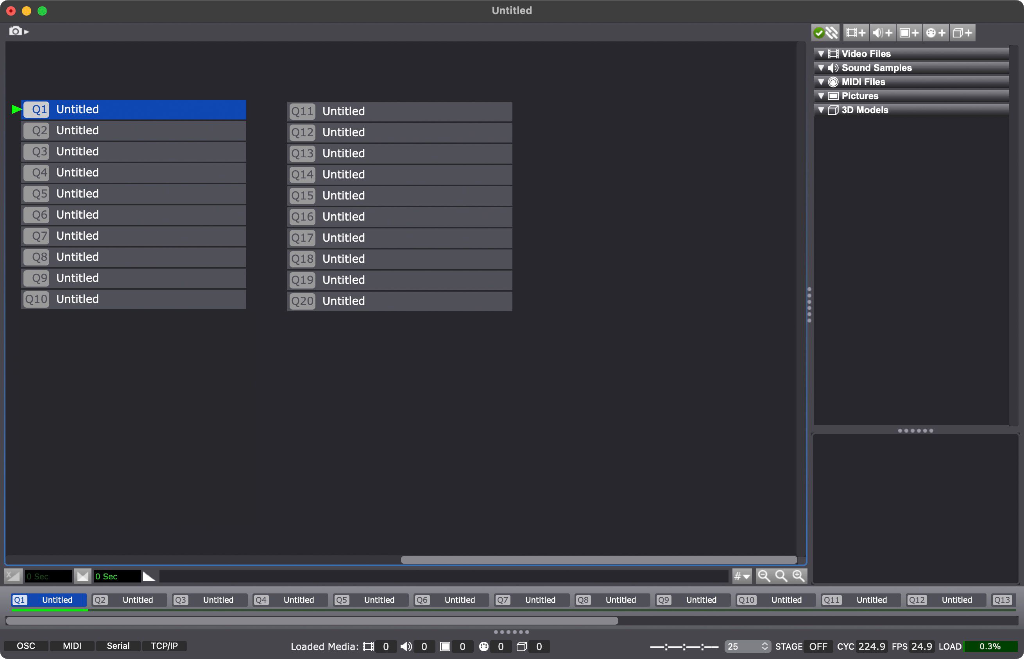Add a new audio layer with the speaker-plus icon

[882, 32]
